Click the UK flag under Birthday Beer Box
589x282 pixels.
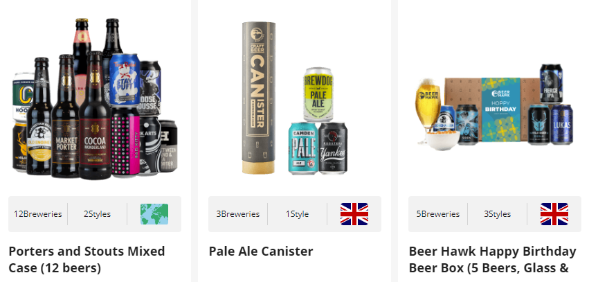tap(554, 214)
